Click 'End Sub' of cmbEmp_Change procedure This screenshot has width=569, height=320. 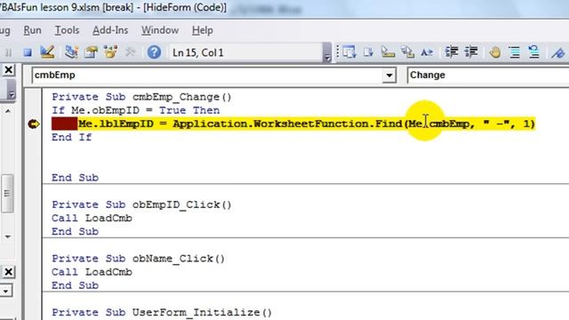(x=75, y=178)
